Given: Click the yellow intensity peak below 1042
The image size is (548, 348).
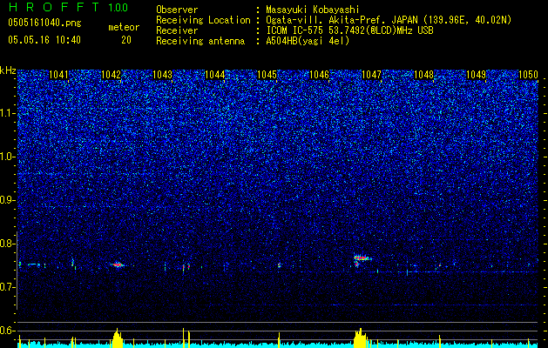Looking at the screenshot, I should pyautogui.click(x=118, y=338).
